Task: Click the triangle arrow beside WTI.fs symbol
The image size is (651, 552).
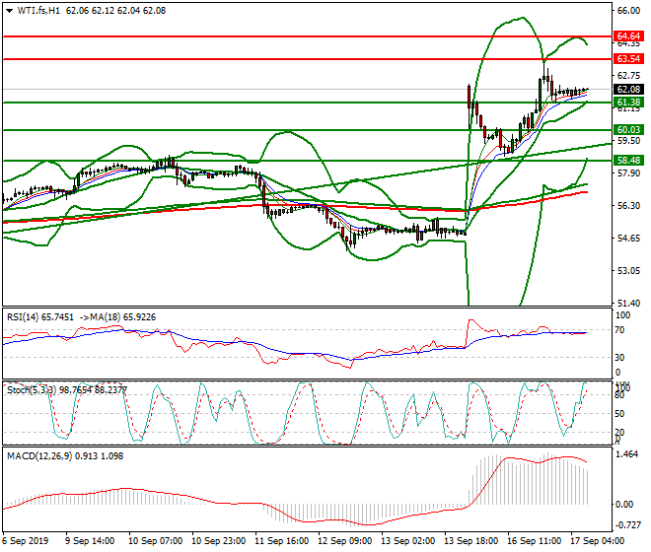Action: point(9,10)
